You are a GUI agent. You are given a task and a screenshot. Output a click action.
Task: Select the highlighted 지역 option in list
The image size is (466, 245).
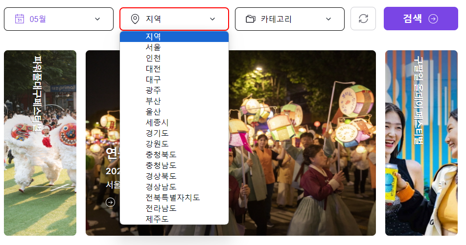(174, 37)
